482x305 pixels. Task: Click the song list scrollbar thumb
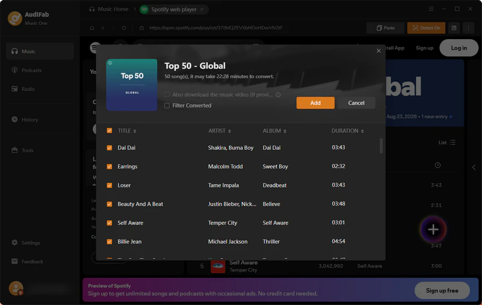381,146
